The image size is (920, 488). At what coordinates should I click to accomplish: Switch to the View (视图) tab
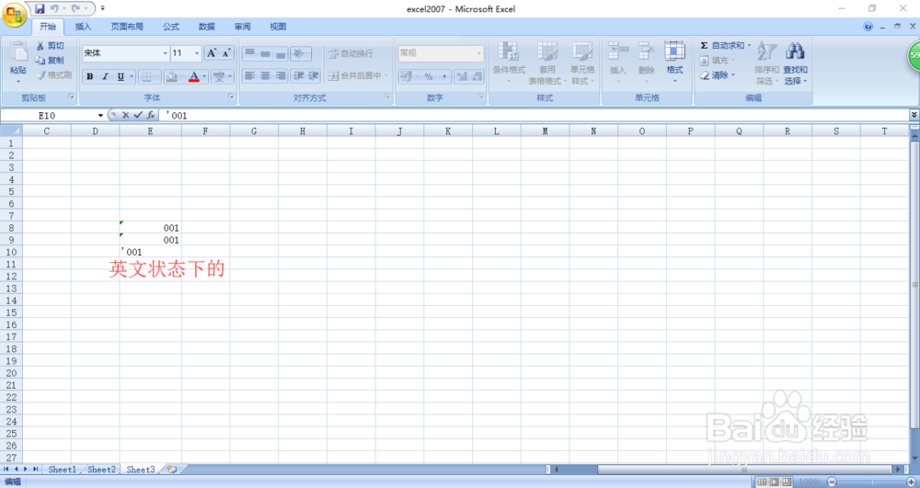point(278,27)
